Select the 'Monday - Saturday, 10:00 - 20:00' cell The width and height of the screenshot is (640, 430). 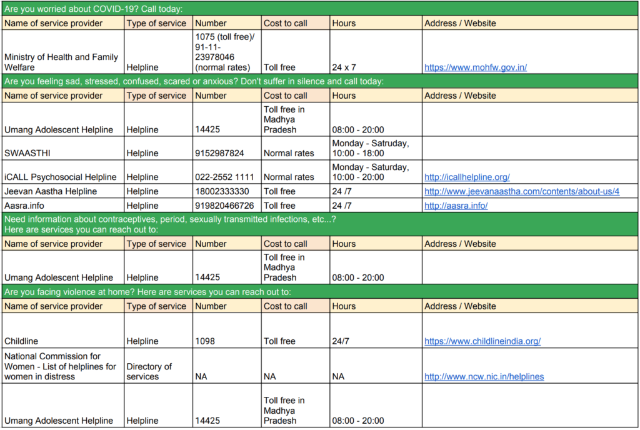376,172
